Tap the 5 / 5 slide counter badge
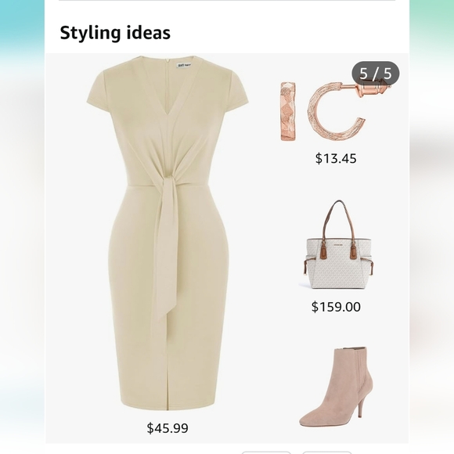 (x=376, y=74)
